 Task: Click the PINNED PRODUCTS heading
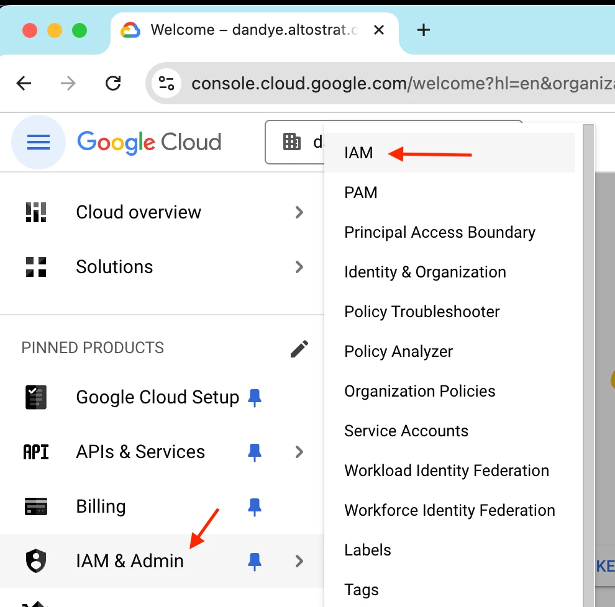93,348
